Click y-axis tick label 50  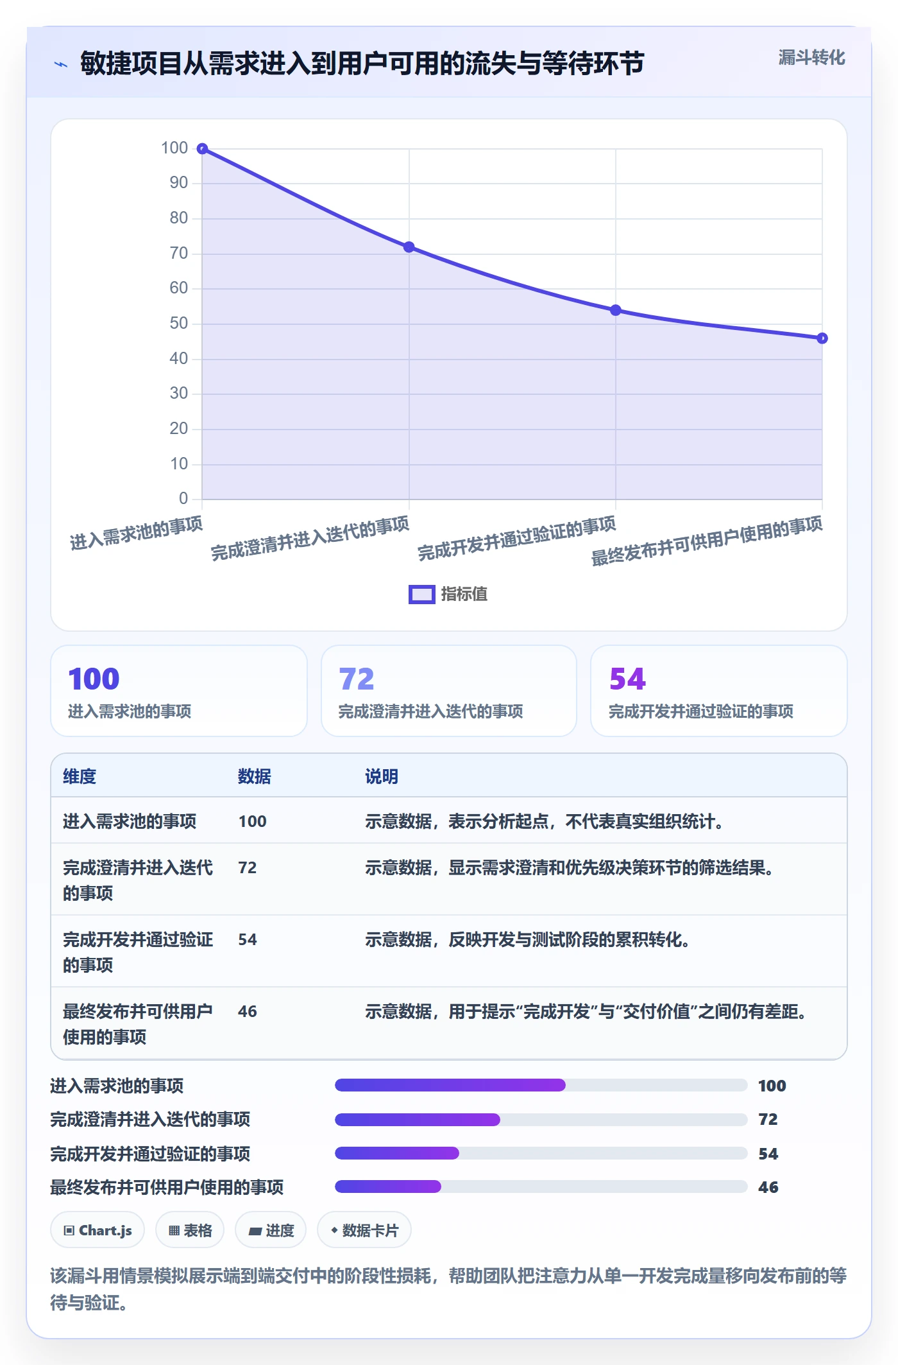tap(178, 324)
